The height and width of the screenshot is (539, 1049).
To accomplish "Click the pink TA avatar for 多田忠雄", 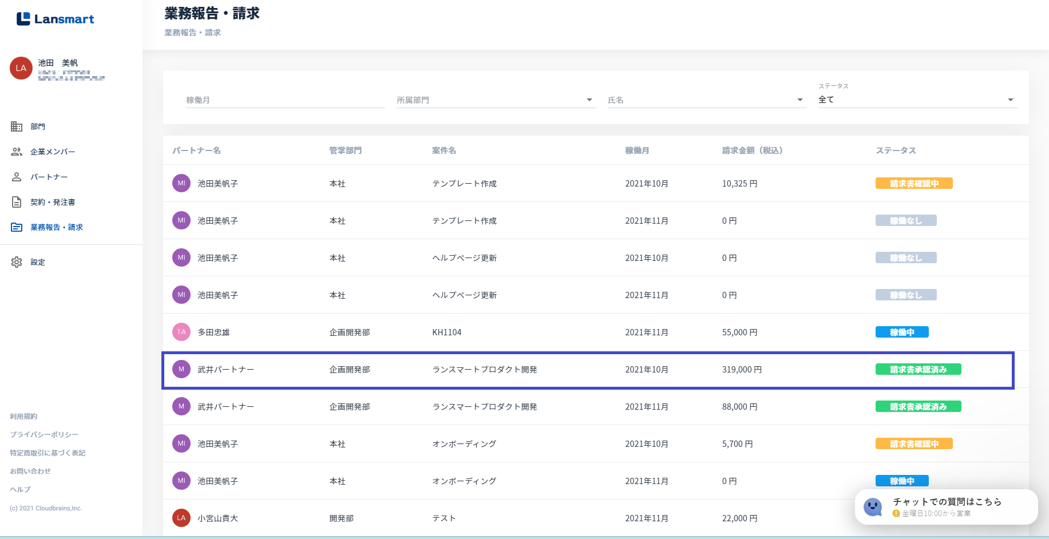I will click(x=181, y=332).
